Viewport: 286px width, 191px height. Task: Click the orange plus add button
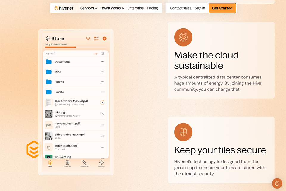click(x=105, y=38)
